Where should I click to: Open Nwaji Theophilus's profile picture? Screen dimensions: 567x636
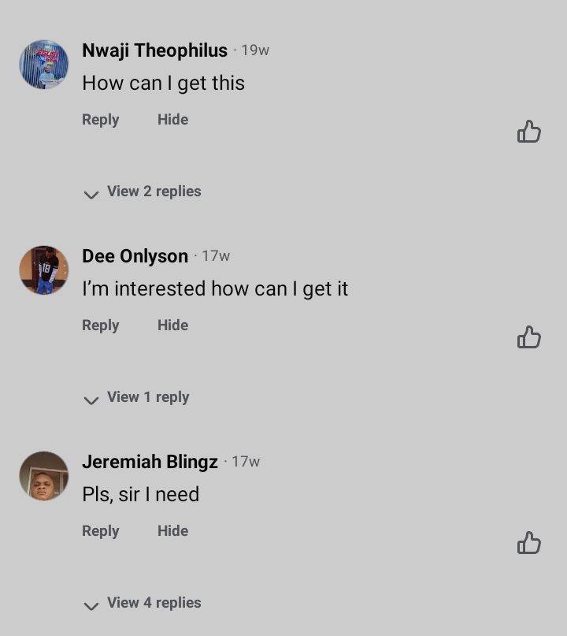pos(44,65)
